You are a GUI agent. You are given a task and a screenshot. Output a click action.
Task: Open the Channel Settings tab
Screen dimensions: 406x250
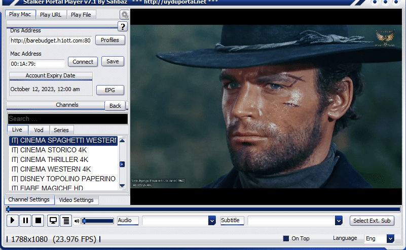click(x=29, y=199)
